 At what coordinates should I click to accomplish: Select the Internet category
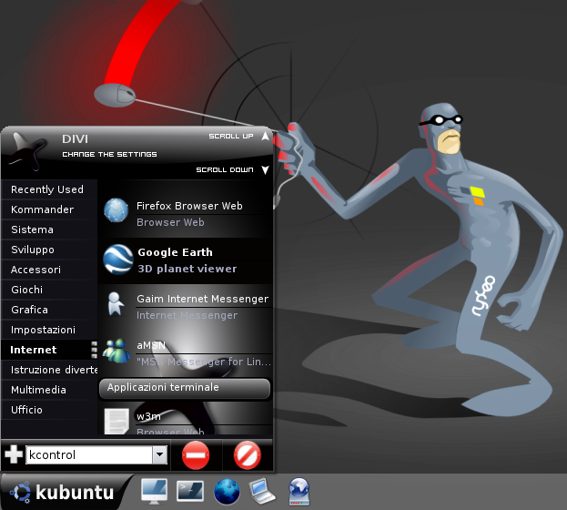49,350
